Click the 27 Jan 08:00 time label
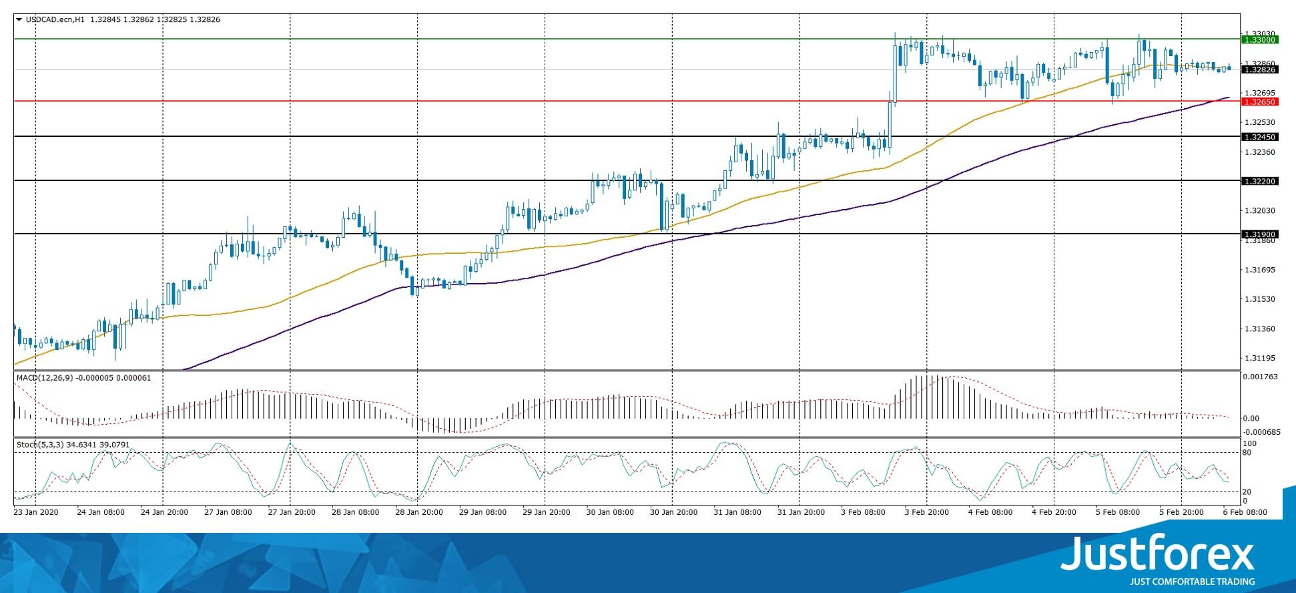Screen dimensions: 1296x593 [x=228, y=512]
